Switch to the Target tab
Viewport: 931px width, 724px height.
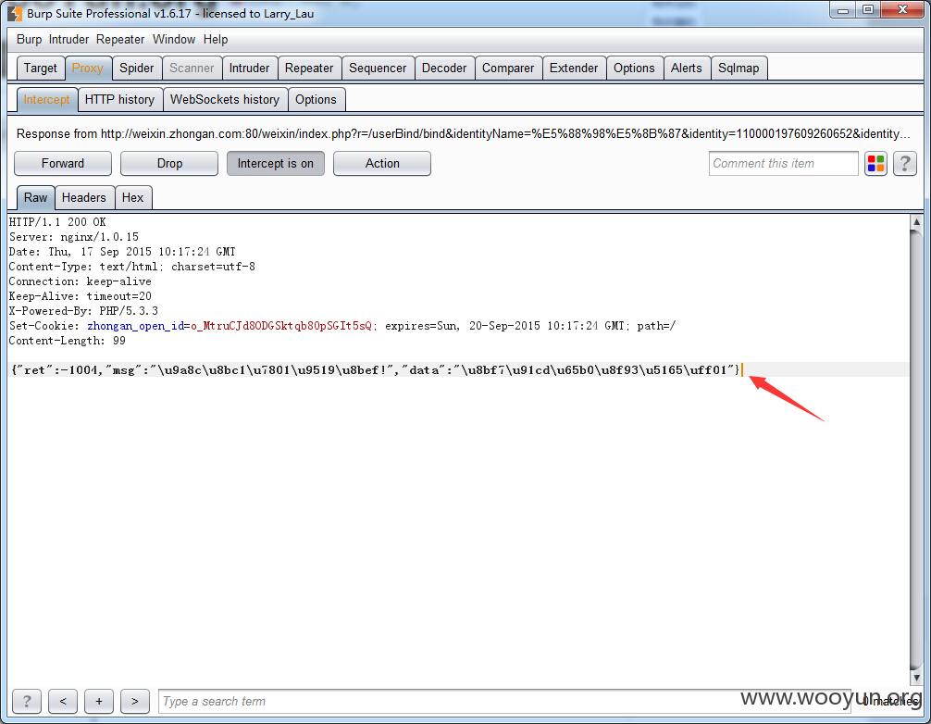pos(41,68)
